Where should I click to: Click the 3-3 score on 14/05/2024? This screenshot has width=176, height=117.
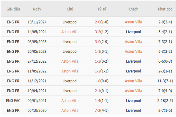(97, 32)
